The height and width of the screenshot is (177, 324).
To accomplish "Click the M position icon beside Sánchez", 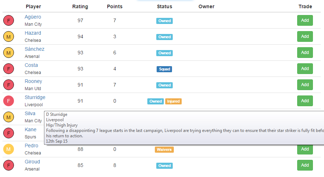I will tap(9, 53).
